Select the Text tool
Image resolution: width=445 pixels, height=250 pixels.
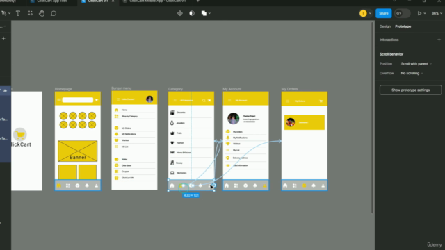[18, 13]
